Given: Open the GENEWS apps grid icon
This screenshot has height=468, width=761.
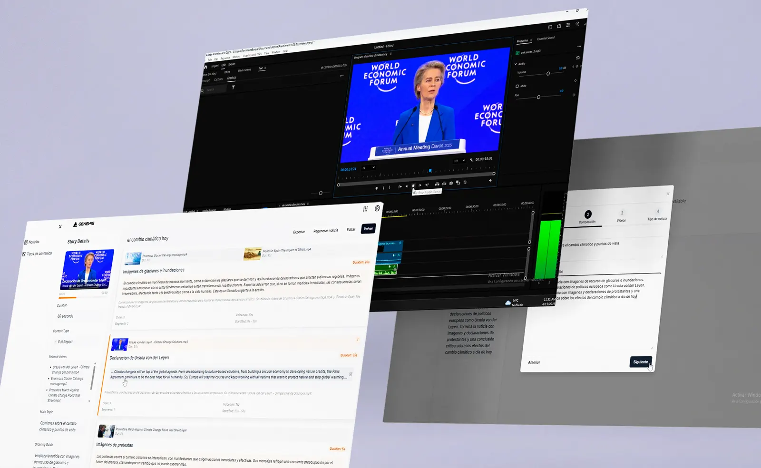Looking at the screenshot, I should pos(365,209).
